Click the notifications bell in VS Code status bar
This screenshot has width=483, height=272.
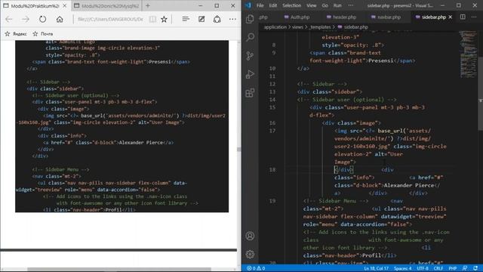pos(475,268)
